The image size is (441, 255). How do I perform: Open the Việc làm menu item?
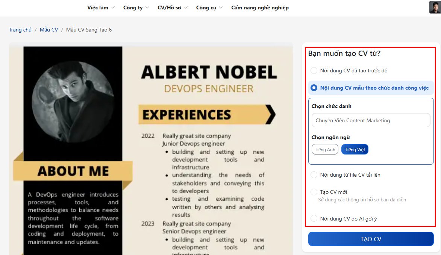pos(98,7)
